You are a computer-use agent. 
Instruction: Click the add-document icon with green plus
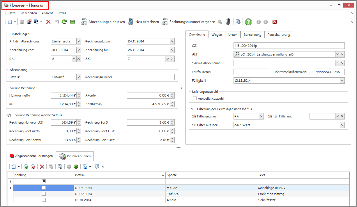(x=26, y=167)
